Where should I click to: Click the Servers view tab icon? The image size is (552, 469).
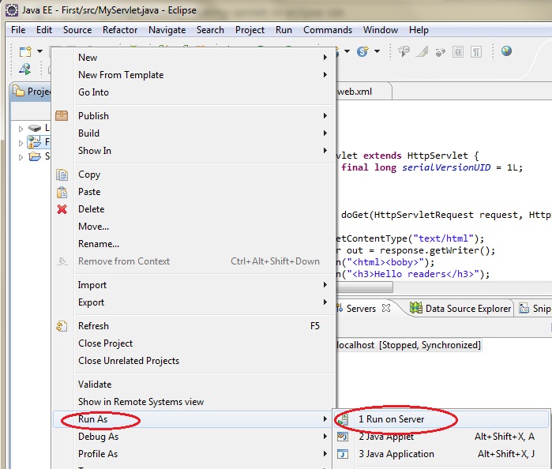[340, 309]
